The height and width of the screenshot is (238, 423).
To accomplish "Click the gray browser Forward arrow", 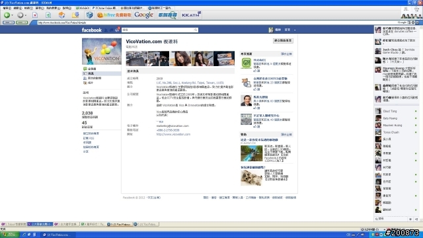I will (20, 15).
